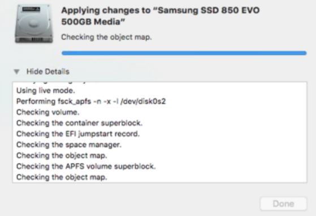Click the partially hidden top log line
The image size is (316, 216).
(x=51, y=83)
